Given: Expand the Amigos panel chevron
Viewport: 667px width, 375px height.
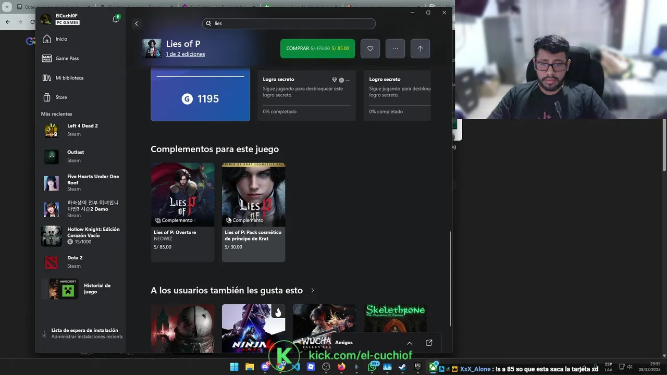Looking at the screenshot, I should (410, 343).
